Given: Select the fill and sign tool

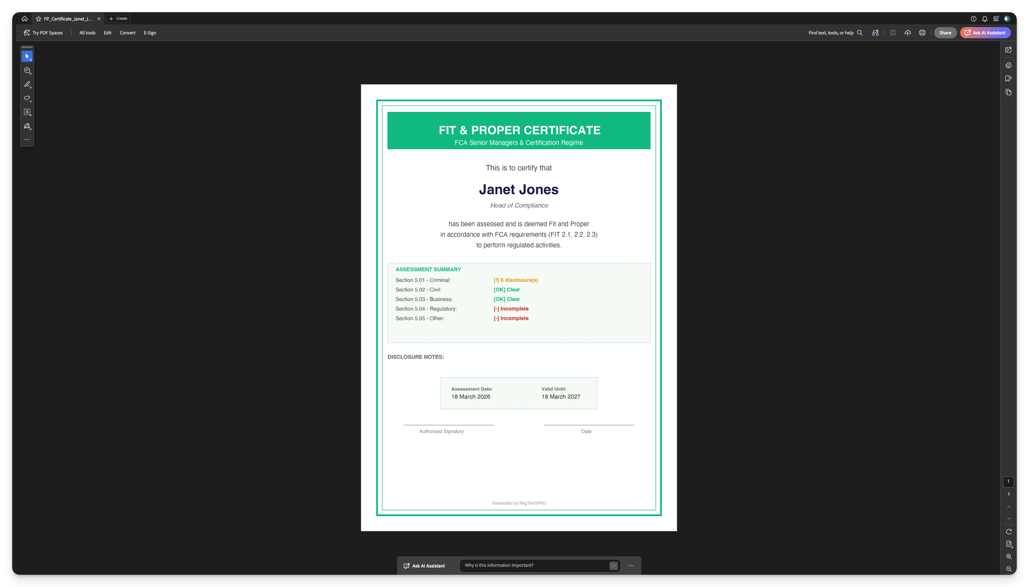Looking at the screenshot, I should pos(27,126).
